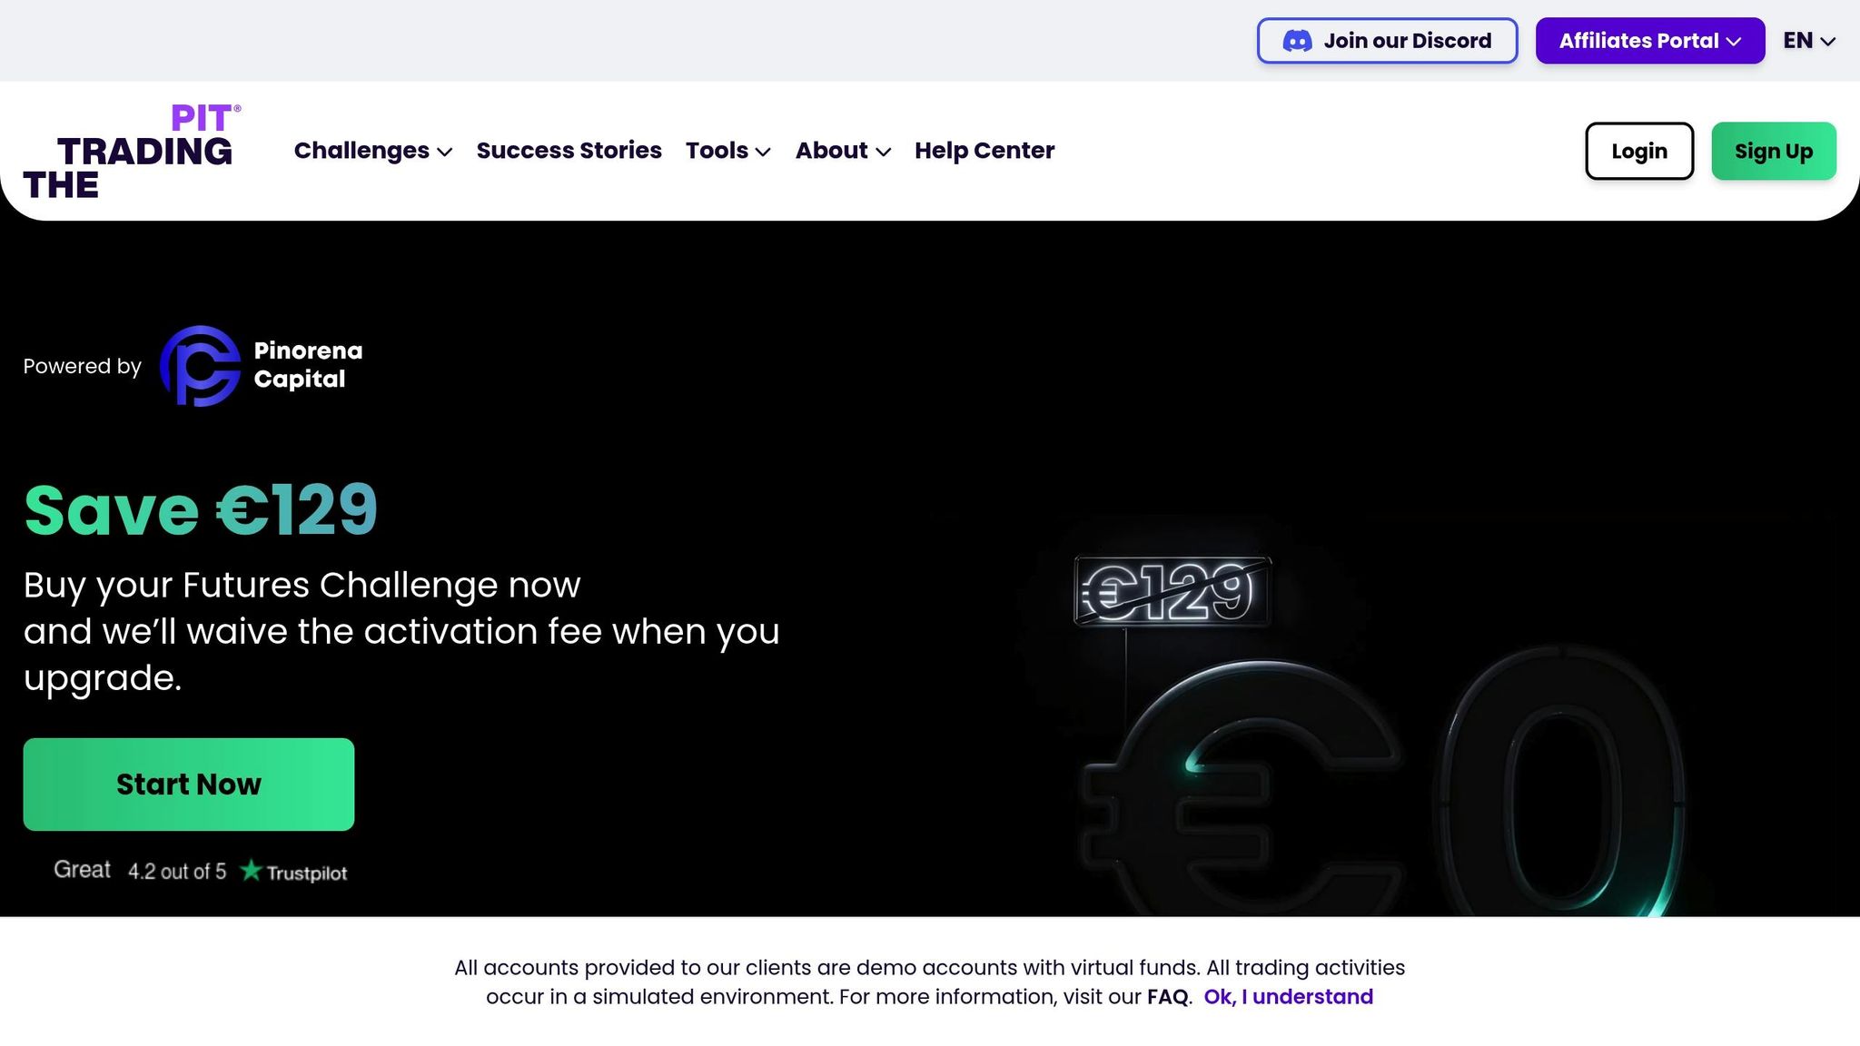The image size is (1860, 1046).
Task: Click Join our Discord button
Action: click(1387, 41)
